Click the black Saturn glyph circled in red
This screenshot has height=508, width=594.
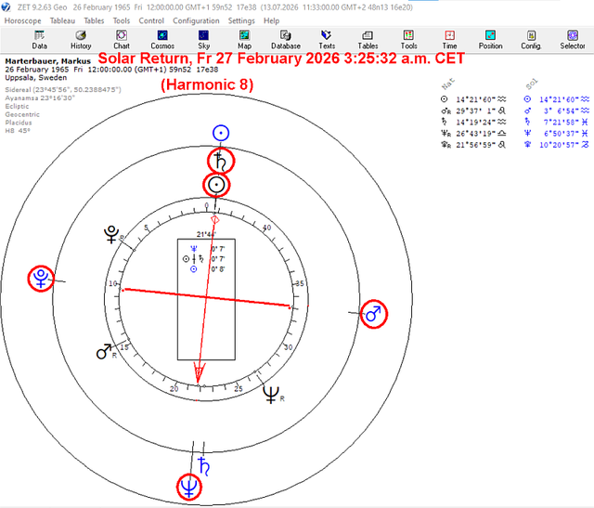(221, 161)
